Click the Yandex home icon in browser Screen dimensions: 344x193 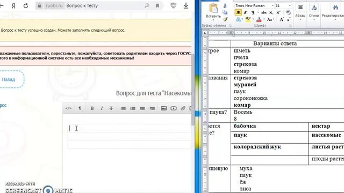[x=13, y=6]
